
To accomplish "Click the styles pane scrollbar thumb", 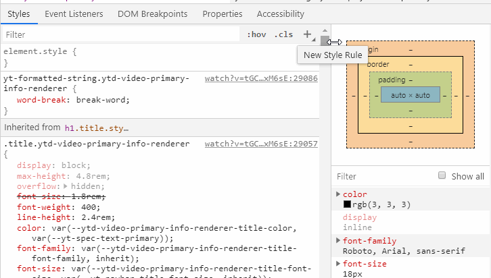I will point(325,40).
